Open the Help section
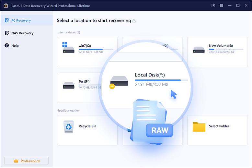252x168 pixels. tap(15, 46)
